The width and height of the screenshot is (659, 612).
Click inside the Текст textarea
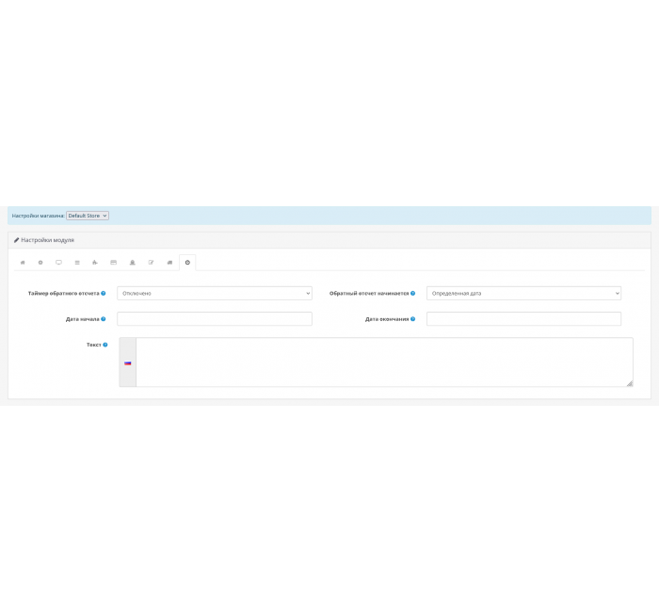click(x=384, y=362)
